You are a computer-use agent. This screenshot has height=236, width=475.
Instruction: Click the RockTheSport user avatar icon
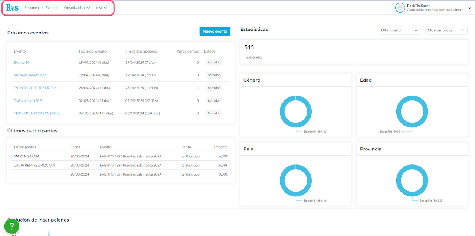click(x=400, y=8)
